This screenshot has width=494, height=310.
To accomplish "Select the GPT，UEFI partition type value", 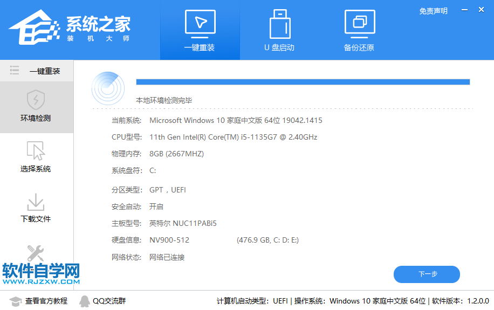I will click(x=168, y=190).
